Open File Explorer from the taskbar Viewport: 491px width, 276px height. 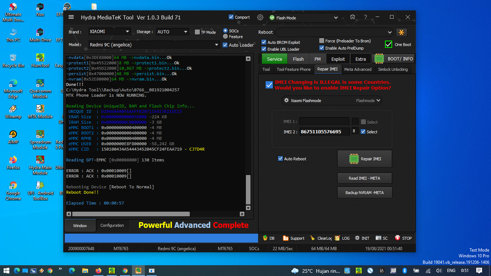[85, 271]
